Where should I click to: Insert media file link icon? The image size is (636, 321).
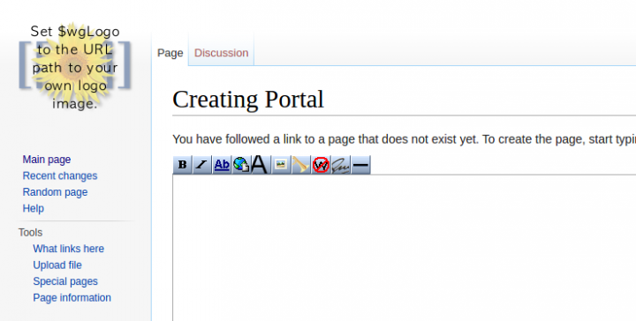[x=300, y=165]
